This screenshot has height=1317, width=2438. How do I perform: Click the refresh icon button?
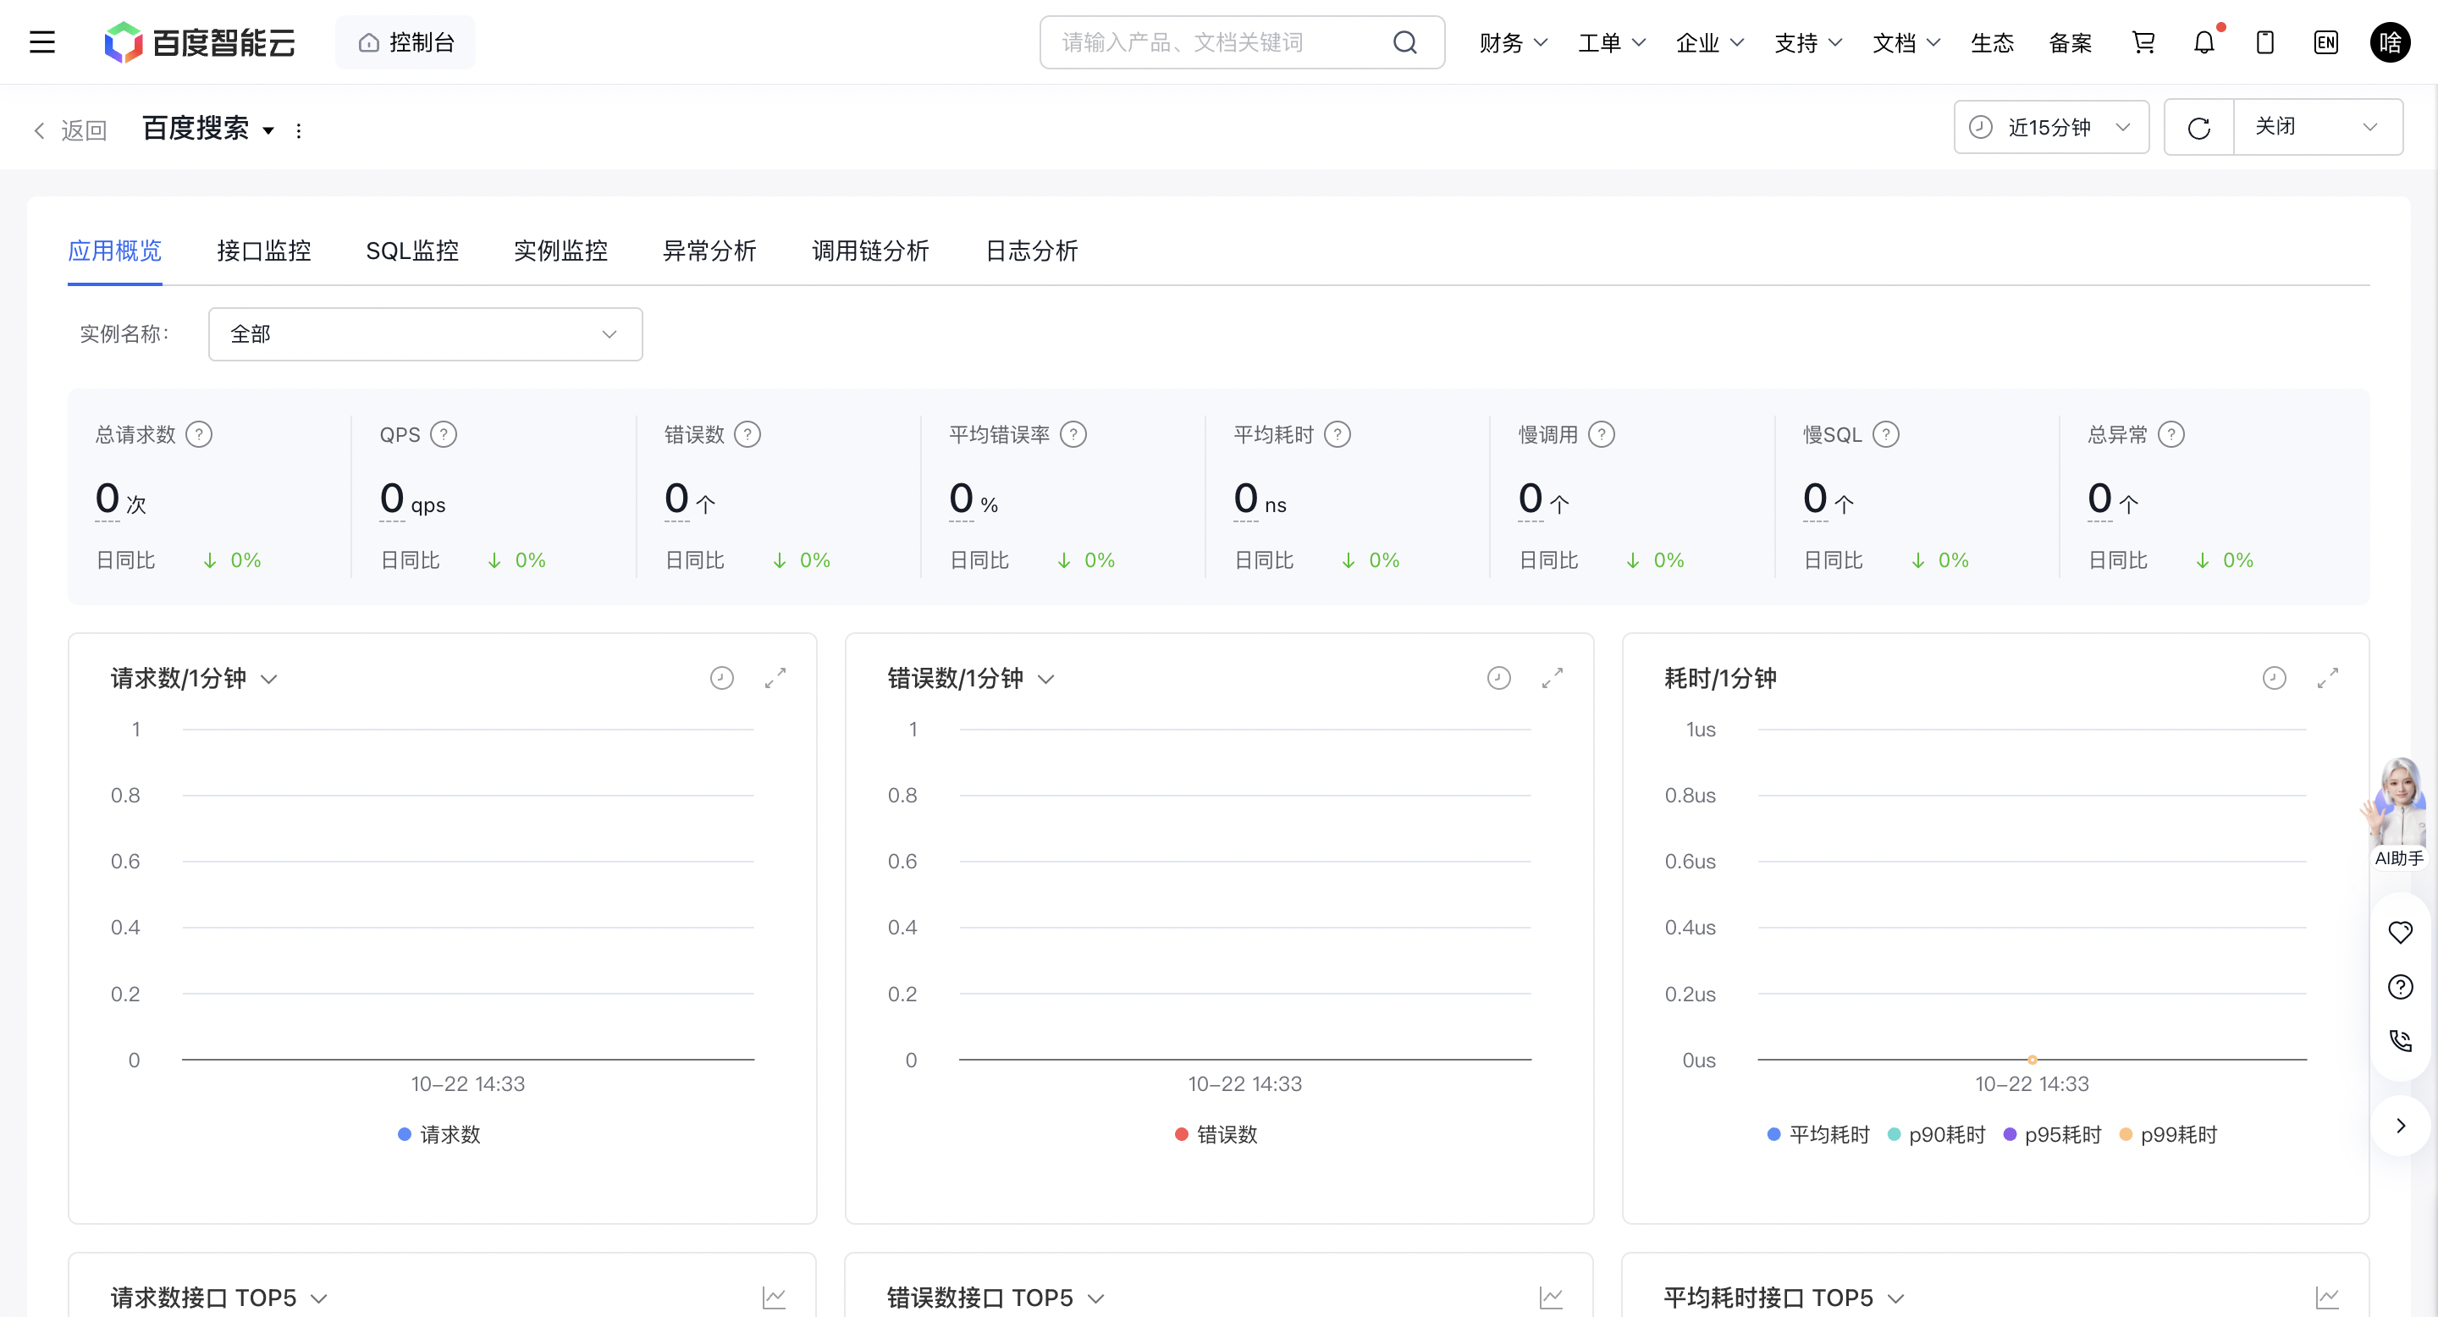tap(2199, 128)
